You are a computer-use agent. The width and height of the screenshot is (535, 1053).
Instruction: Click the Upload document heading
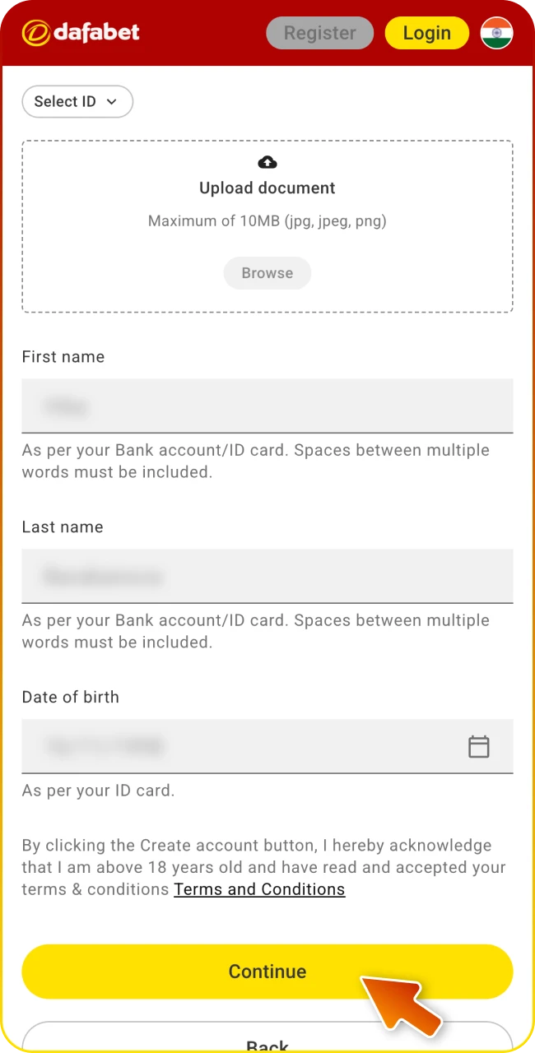267,188
